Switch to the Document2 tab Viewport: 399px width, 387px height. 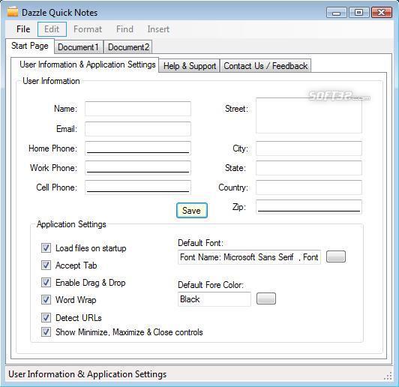(128, 47)
